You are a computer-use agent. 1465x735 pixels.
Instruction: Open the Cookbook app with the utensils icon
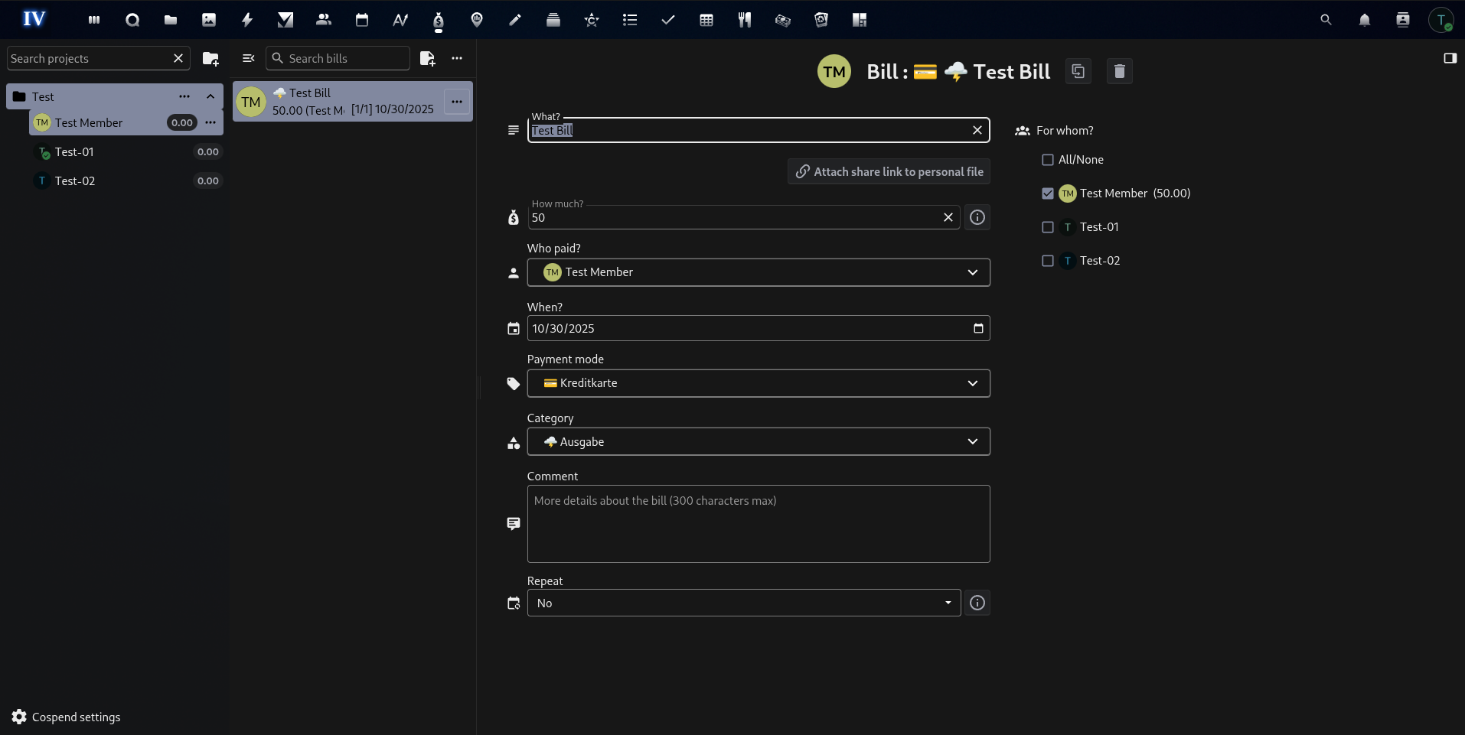(745, 20)
